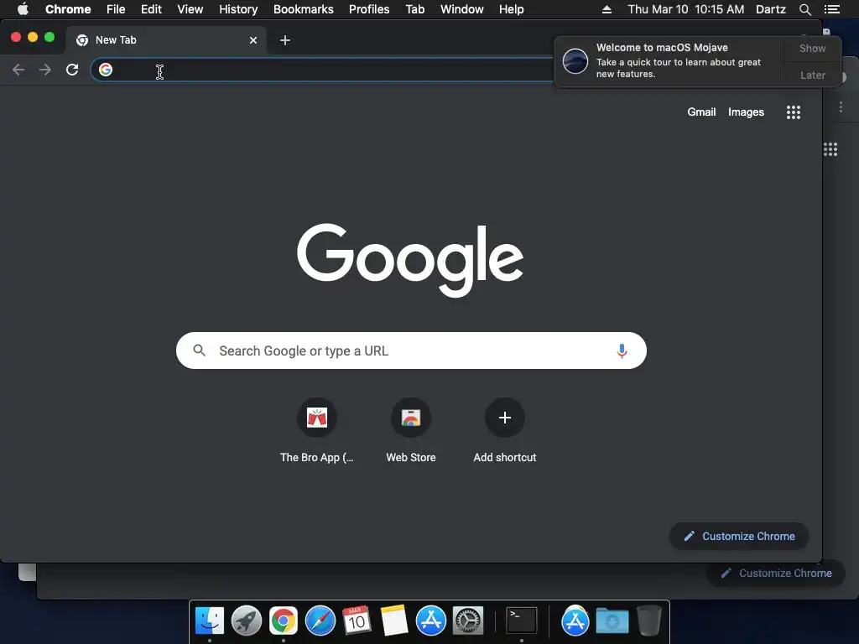The height and width of the screenshot is (644, 859).
Task: Open the App Store icon beside the Downloads folder
Action: [x=575, y=621]
